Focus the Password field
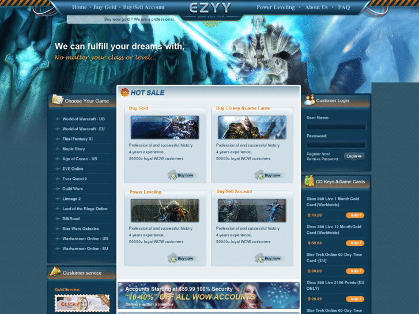 coord(336,144)
